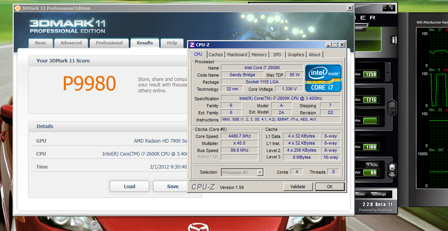This screenshot has height=231, width=448.
Task: Click the Load button in 3DMark
Action: point(130,186)
